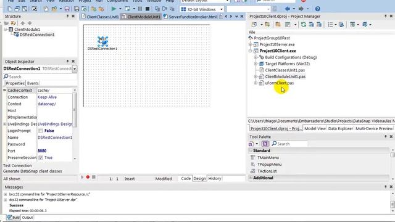Image resolution: width=395 pixels, height=222 pixels.
Task: Click the move-up arrow in Structure panel
Action: click(23, 23)
